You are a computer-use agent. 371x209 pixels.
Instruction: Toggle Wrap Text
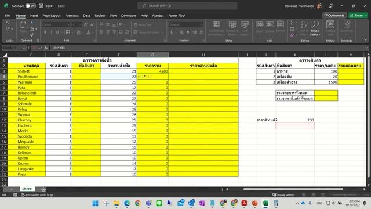[x=143, y=24]
